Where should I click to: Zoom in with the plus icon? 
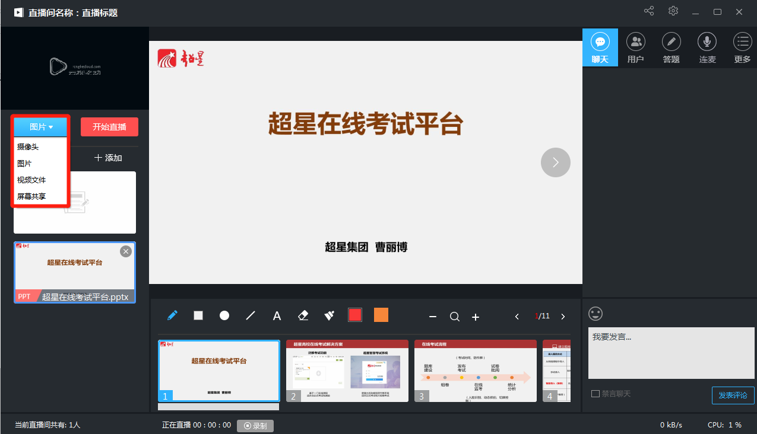pyautogui.click(x=476, y=317)
